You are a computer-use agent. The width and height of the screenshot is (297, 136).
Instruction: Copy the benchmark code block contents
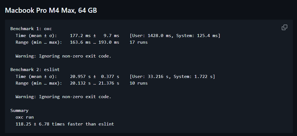coord(284,27)
